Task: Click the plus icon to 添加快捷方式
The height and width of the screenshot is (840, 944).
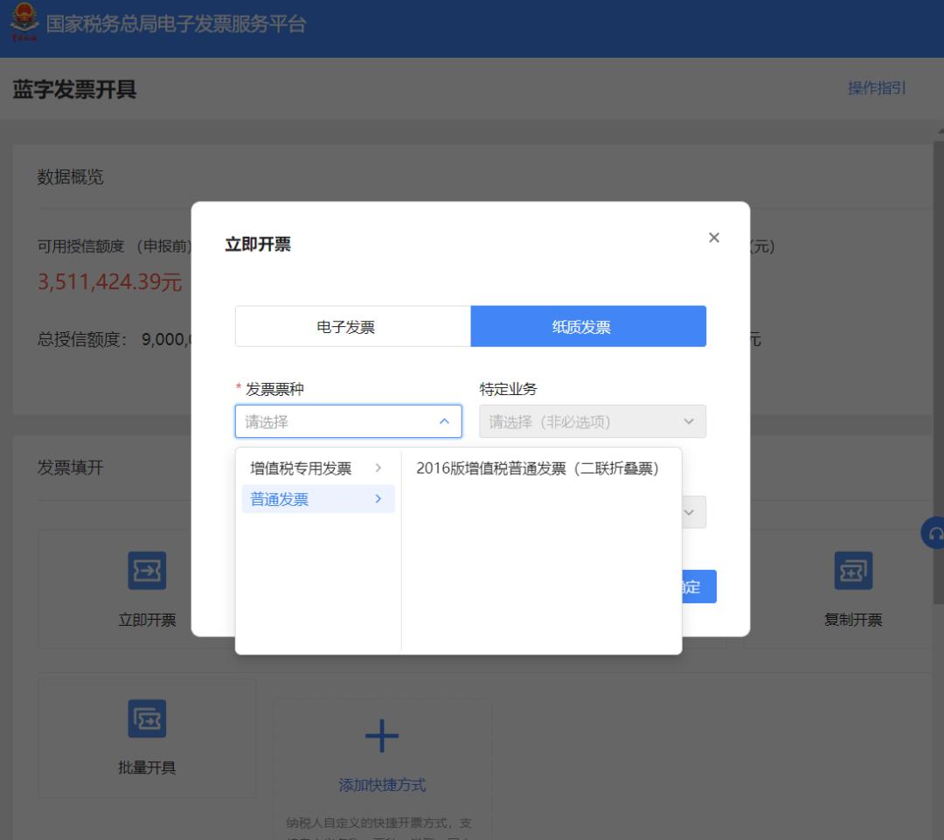Action: tap(381, 737)
